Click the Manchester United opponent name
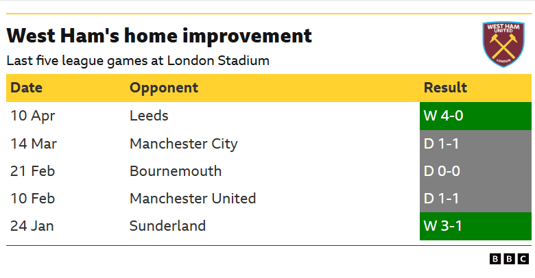Image resolution: width=535 pixels, height=278 pixels. point(193,199)
